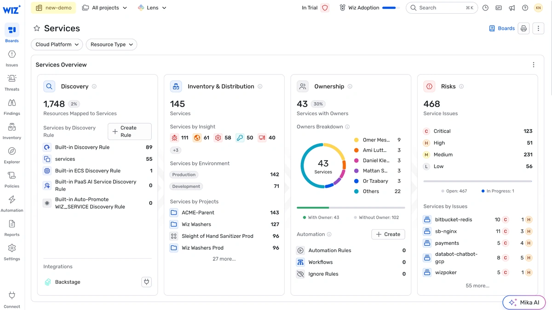Open the new-demo tenant selector
This screenshot has height=310, width=552.
pos(52,8)
